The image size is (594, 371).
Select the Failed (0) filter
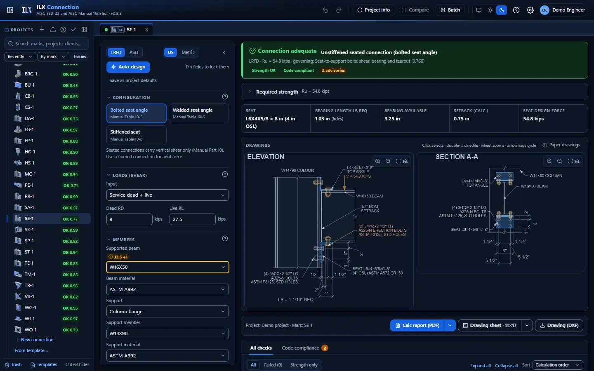coord(273,365)
